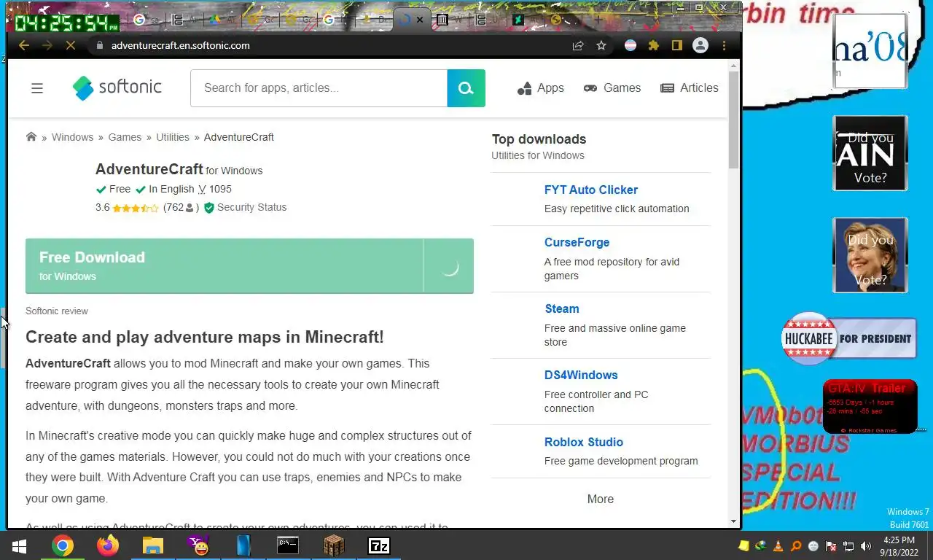This screenshot has width=933, height=560.
Task: Click the home icon in breadcrumbs
Action: (x=31, y=137)
